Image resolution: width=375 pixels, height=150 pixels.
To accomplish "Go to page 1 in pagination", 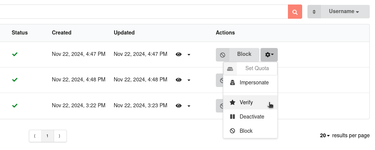I will pyautogui.click(x=48, y=136).
